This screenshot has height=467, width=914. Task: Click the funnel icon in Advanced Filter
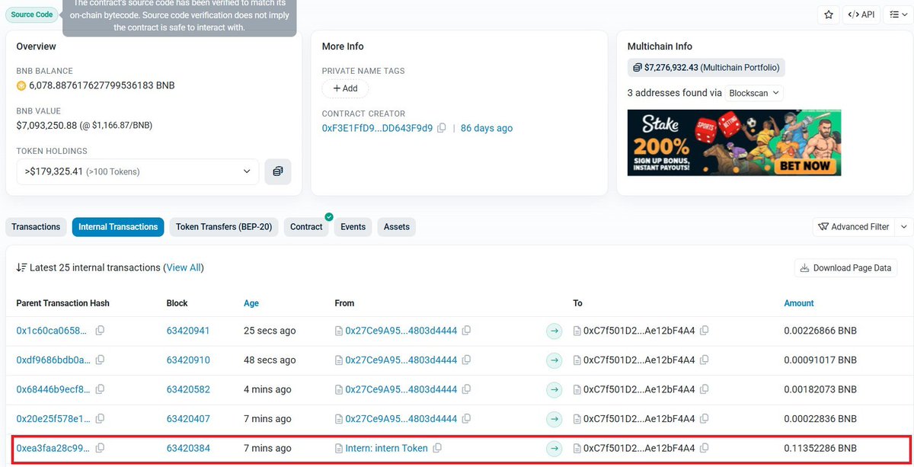click(823, 226)
